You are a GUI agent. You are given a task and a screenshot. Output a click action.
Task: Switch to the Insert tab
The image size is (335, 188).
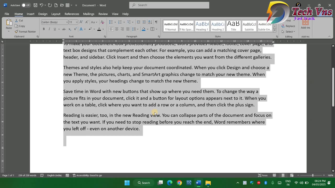click(30, 14)
